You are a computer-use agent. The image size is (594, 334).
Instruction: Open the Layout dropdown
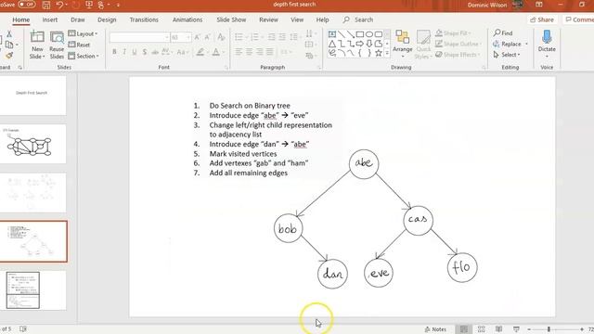[83, 33]
